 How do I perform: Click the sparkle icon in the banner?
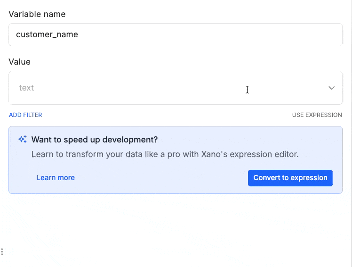pos(22,139)
